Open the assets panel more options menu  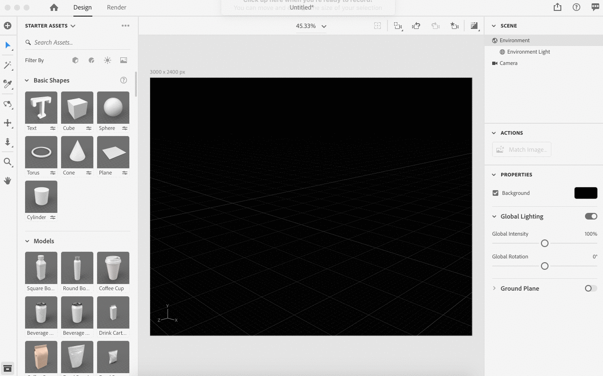pyautogui.click(x=126, y=26)
